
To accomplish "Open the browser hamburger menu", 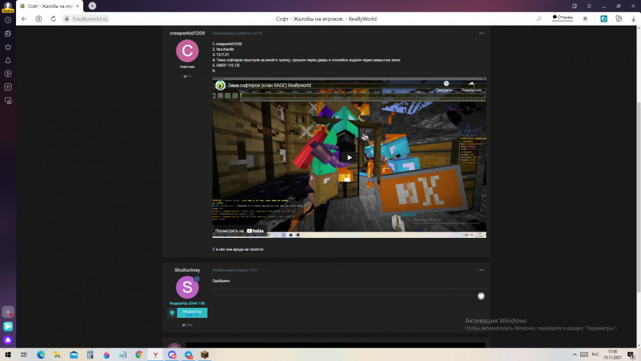I will 589,6.
